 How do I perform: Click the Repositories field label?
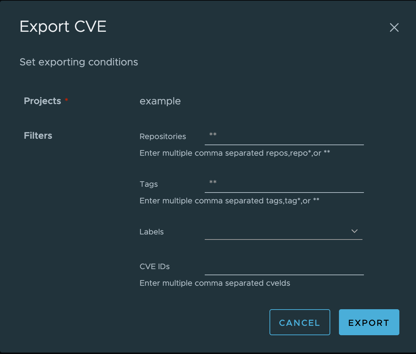[163, 137]
